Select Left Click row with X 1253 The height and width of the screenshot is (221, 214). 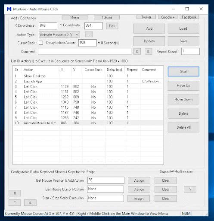[88, 118]
